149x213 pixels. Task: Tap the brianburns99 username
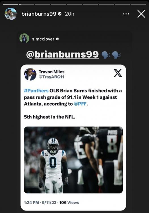(39, 14)
